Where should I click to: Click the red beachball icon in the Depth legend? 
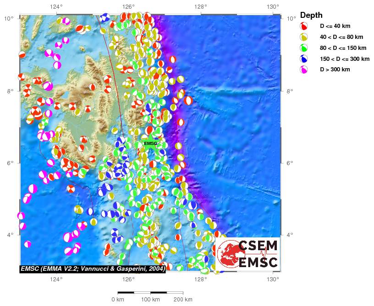303,26
